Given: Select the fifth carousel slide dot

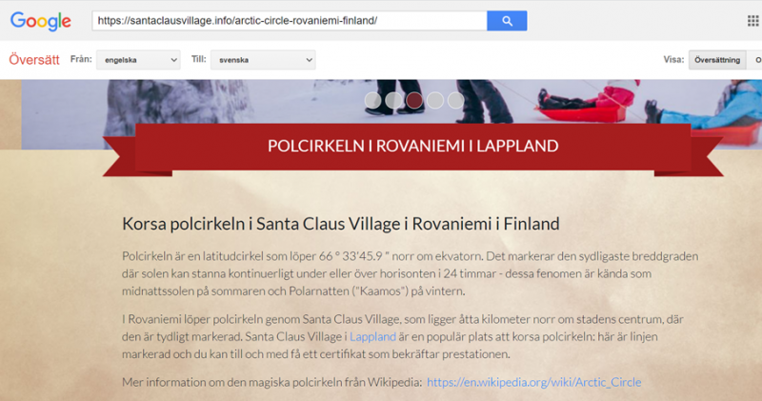Looking at the screenshot, I should pos(456,100).
